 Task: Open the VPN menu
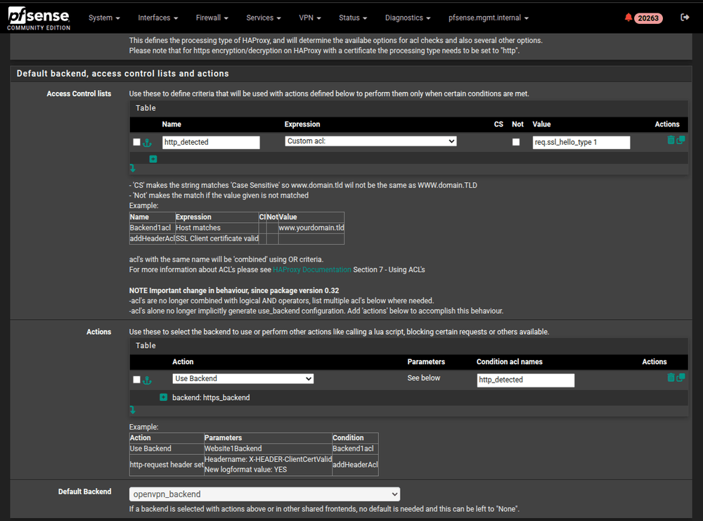tap(310, 18)
